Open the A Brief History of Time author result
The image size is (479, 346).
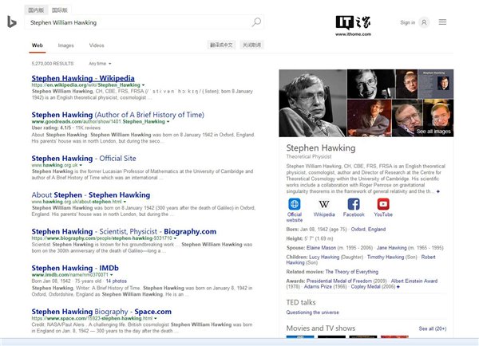(x=118, y=115)
